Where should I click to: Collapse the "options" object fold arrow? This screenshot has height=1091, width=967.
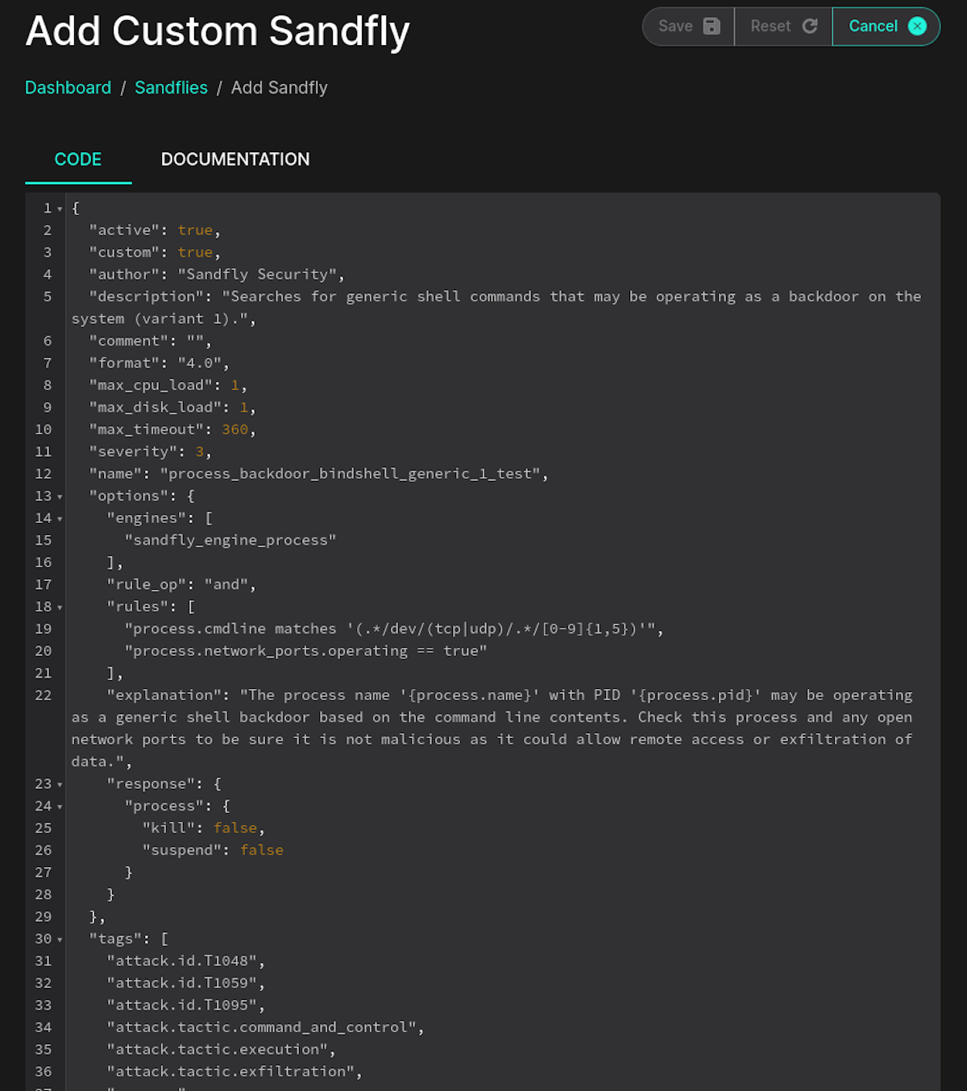(60, 496)
